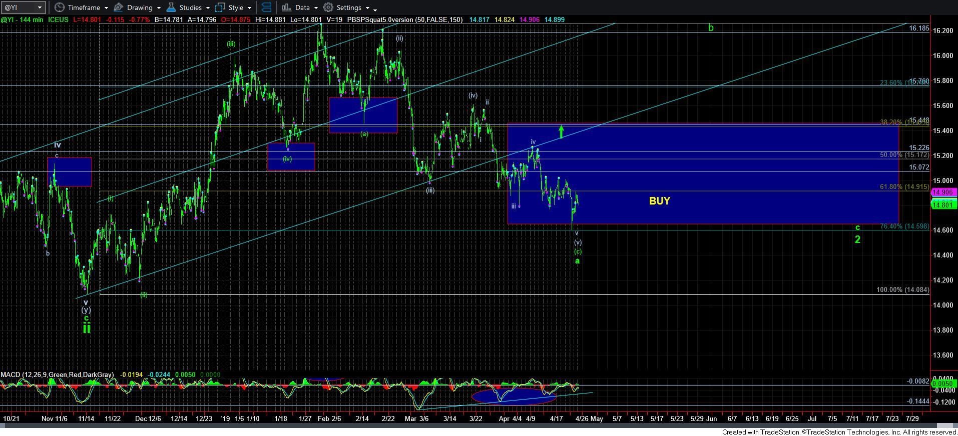This screenshot has width=958, height=436.
Task: Click the MACD study title text
Action: [x=57, y=374]
